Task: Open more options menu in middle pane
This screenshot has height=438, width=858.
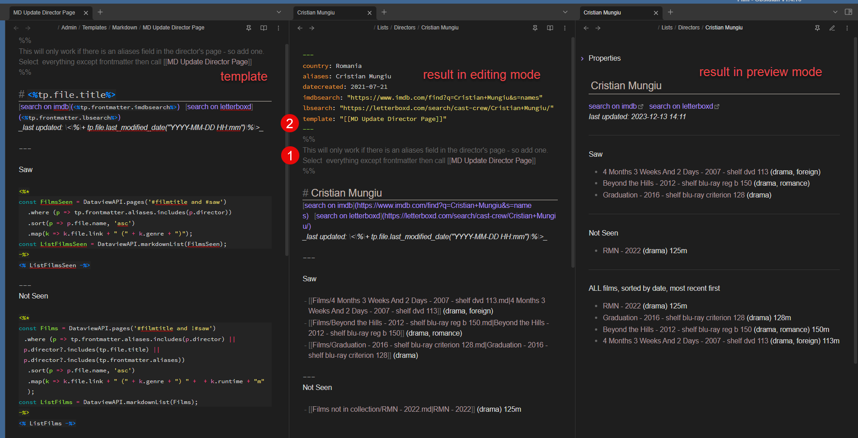Action: [565, 28]
